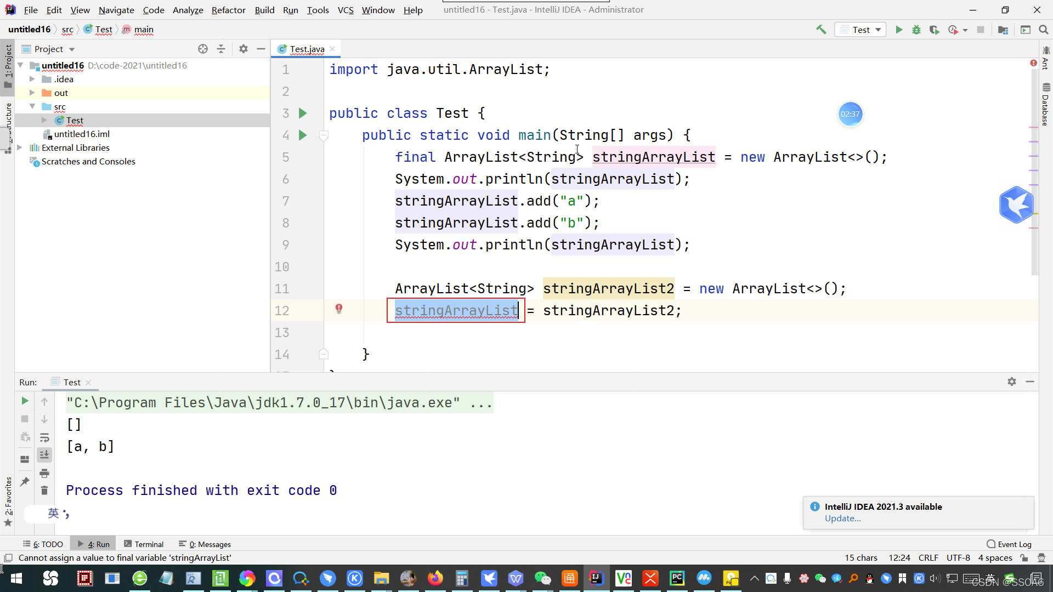This screenshot has height=592, width=1053.
Task: Click CRLF line separator in status bar
Action: 928,558
